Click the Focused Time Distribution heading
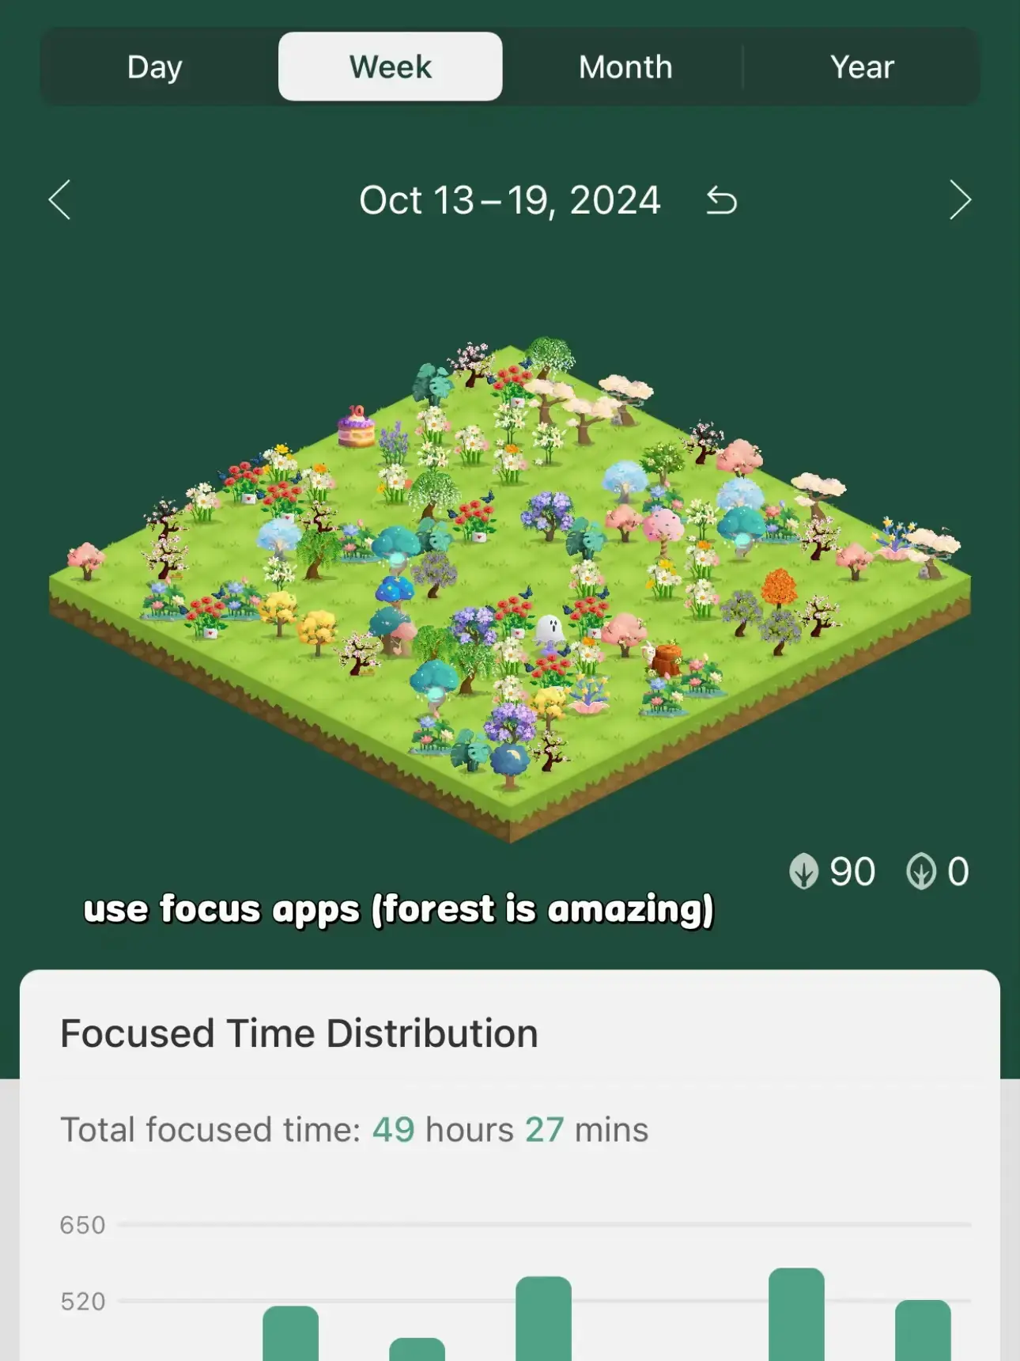The height and width of the screenshot is (1361, 1020). (299, 1033)
